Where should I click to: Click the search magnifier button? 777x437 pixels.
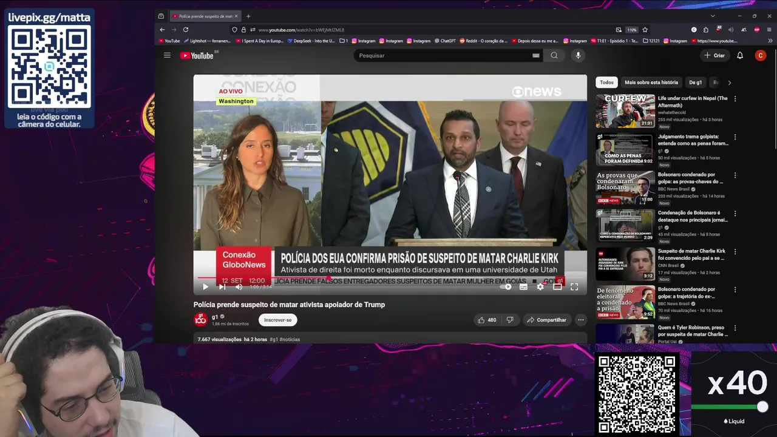click(554, 55)
